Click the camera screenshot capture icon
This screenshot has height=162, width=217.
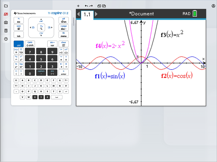[6, 22]
